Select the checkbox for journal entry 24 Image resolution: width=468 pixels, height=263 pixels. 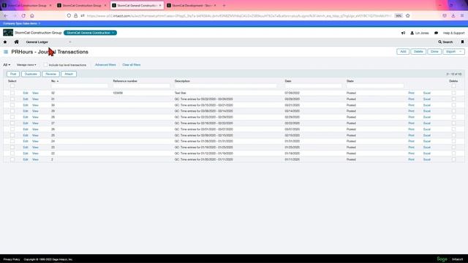tap(12, 141)
